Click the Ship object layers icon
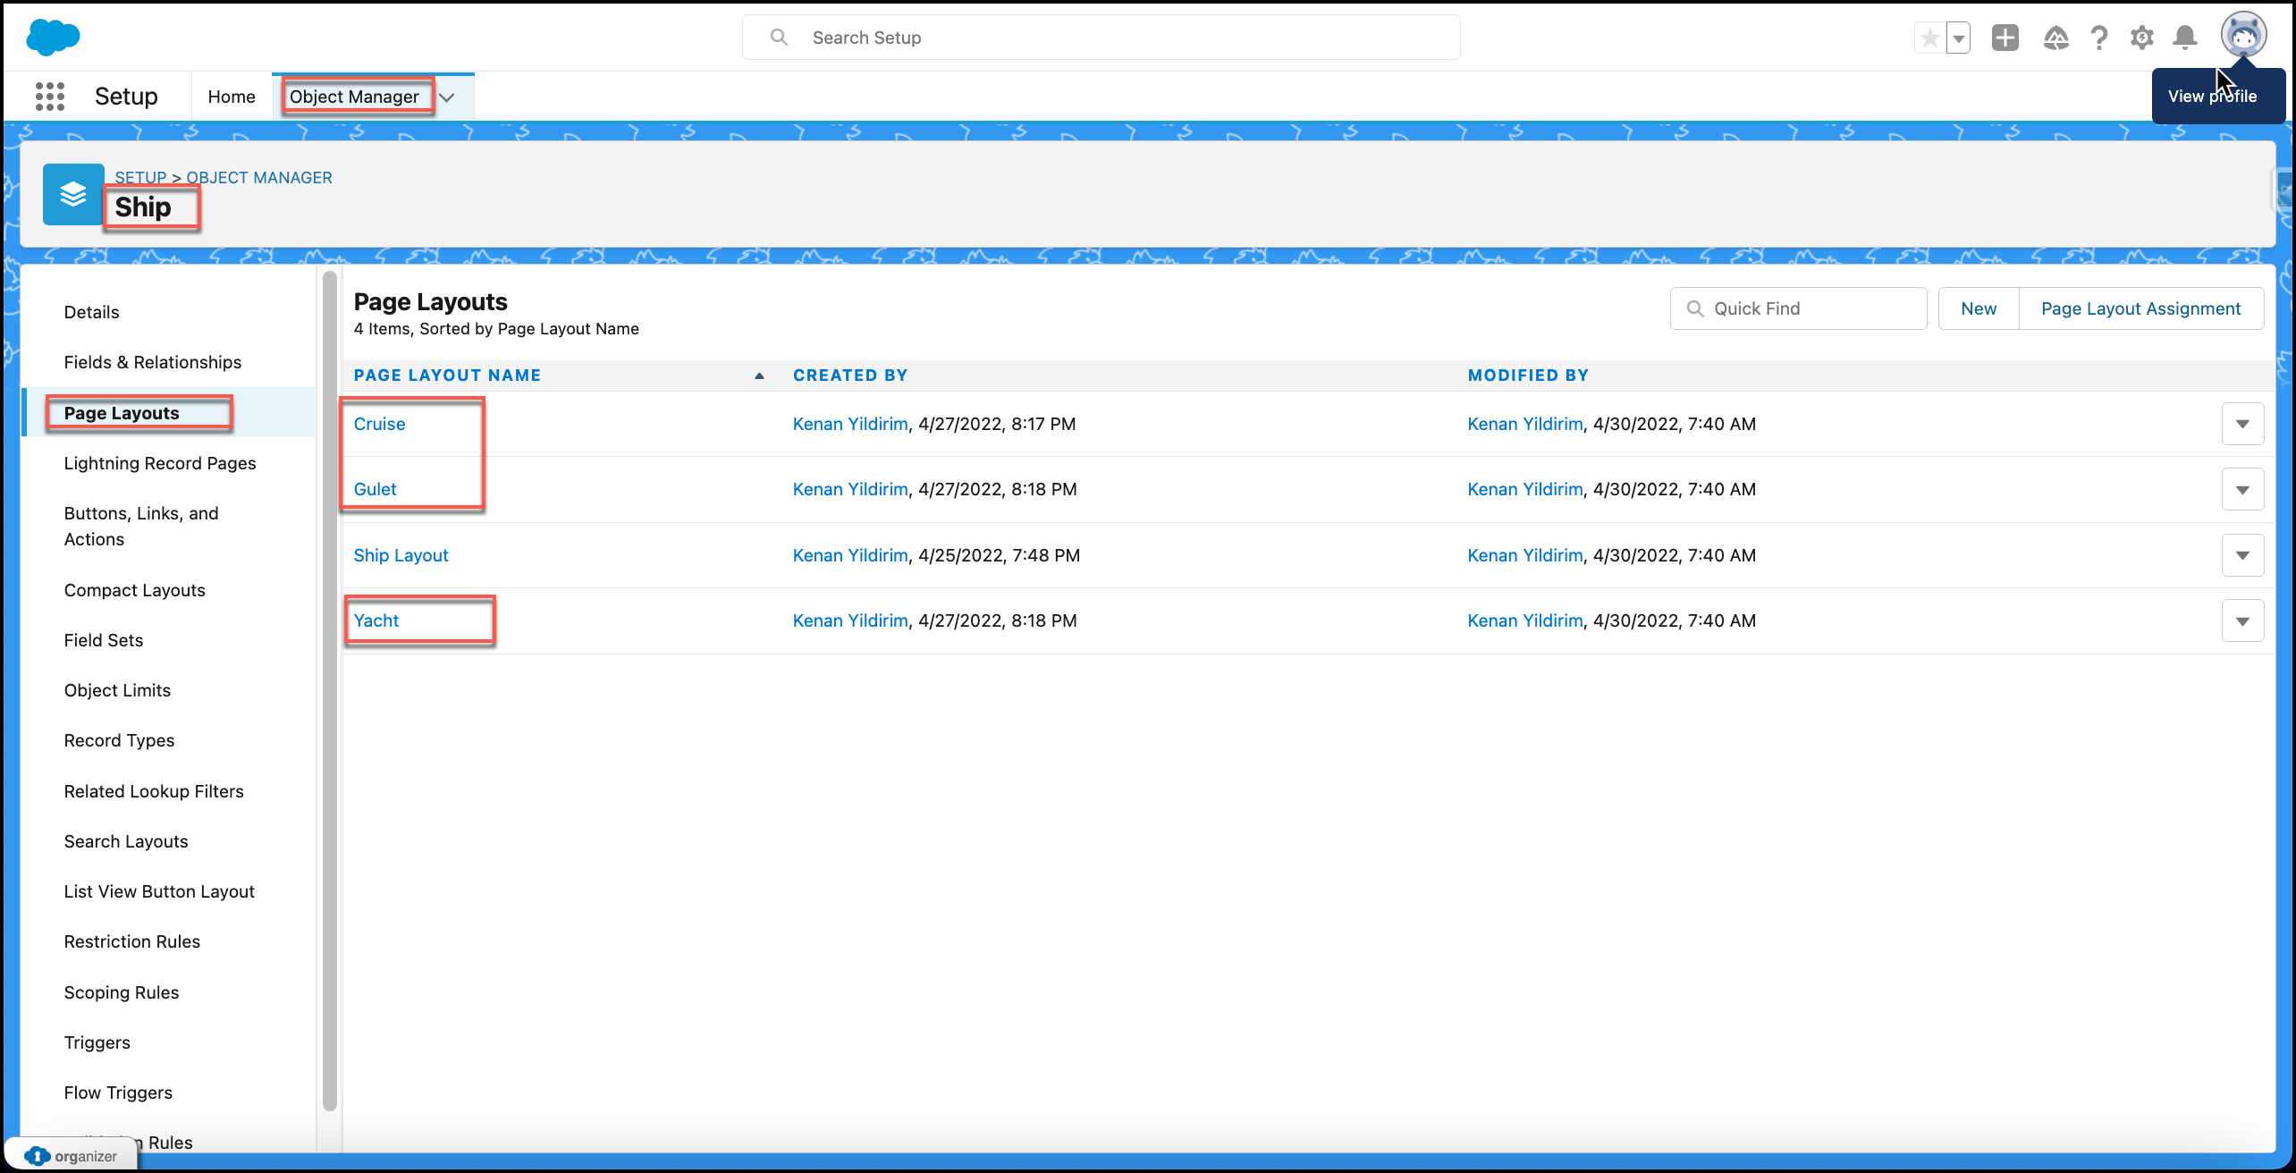This screenshot has height=1173, width=2296. 73,194
